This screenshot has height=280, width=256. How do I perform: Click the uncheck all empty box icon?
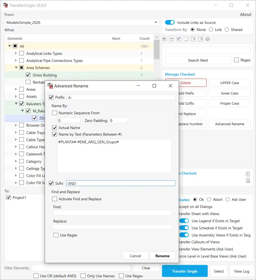pyautogui.click(x=186, y=39)
